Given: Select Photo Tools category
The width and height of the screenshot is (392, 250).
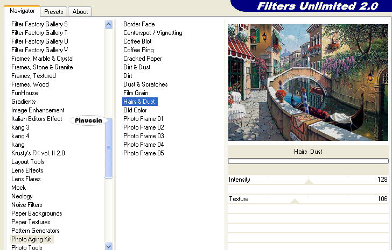Looking at the screenshot, I should 27,247.
